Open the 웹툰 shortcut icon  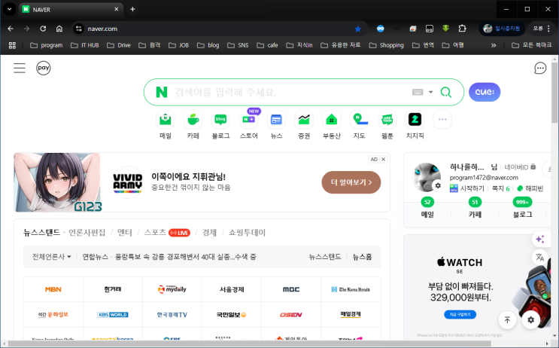[387, 120]
